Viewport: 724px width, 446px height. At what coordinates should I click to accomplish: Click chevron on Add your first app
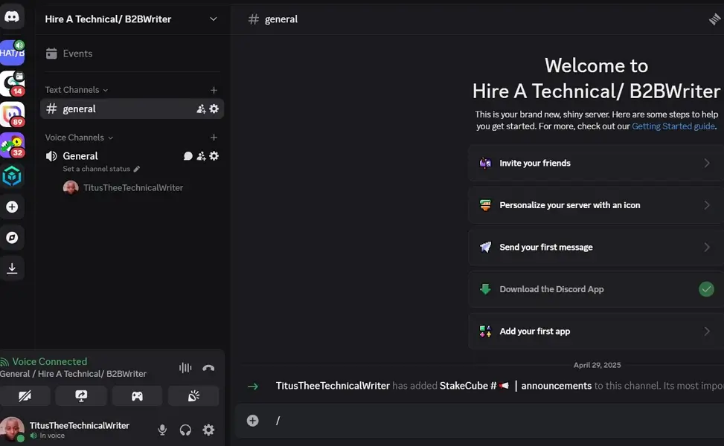coord(706,332)
